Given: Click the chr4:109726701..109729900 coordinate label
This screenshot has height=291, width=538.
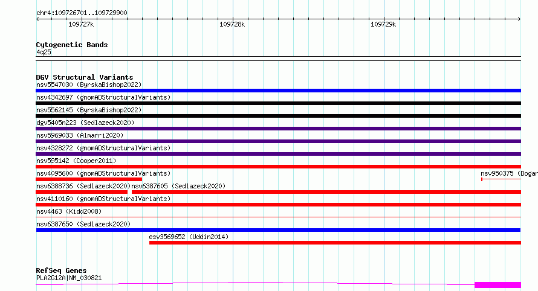Looking at the screenshot, I should (x=82, y=13).
